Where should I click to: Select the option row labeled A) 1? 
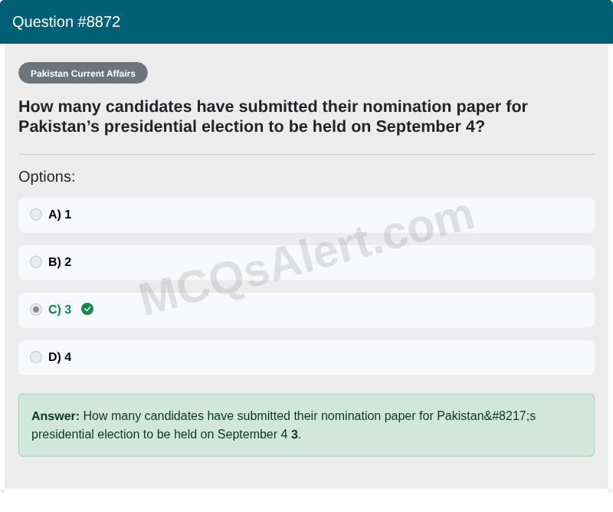(x=306, y=215)
